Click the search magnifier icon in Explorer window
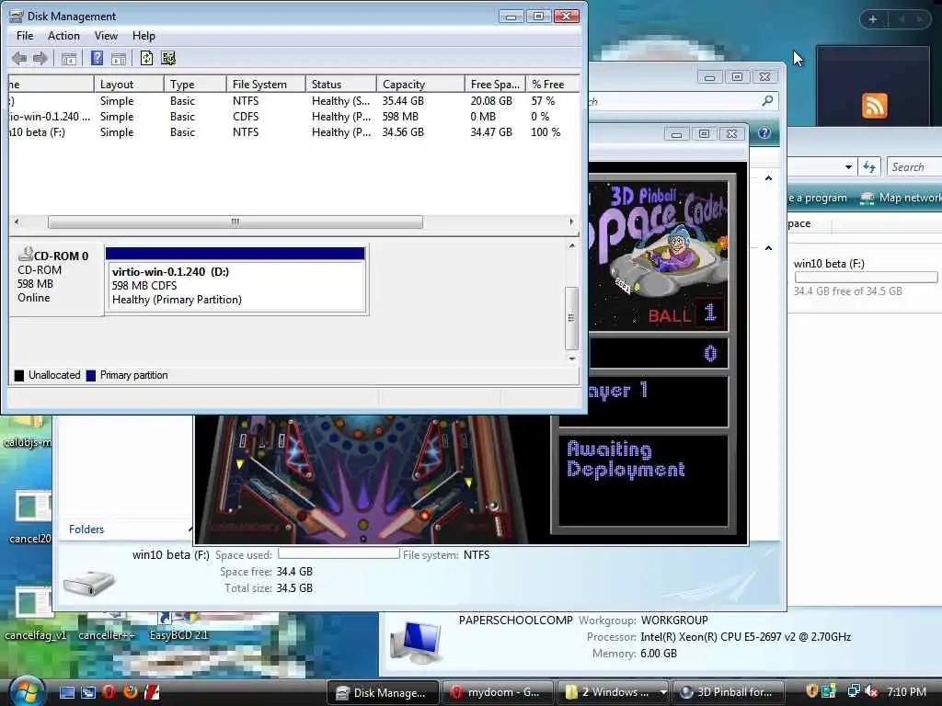Screen dimensions: 942x706 click(767, 101)
